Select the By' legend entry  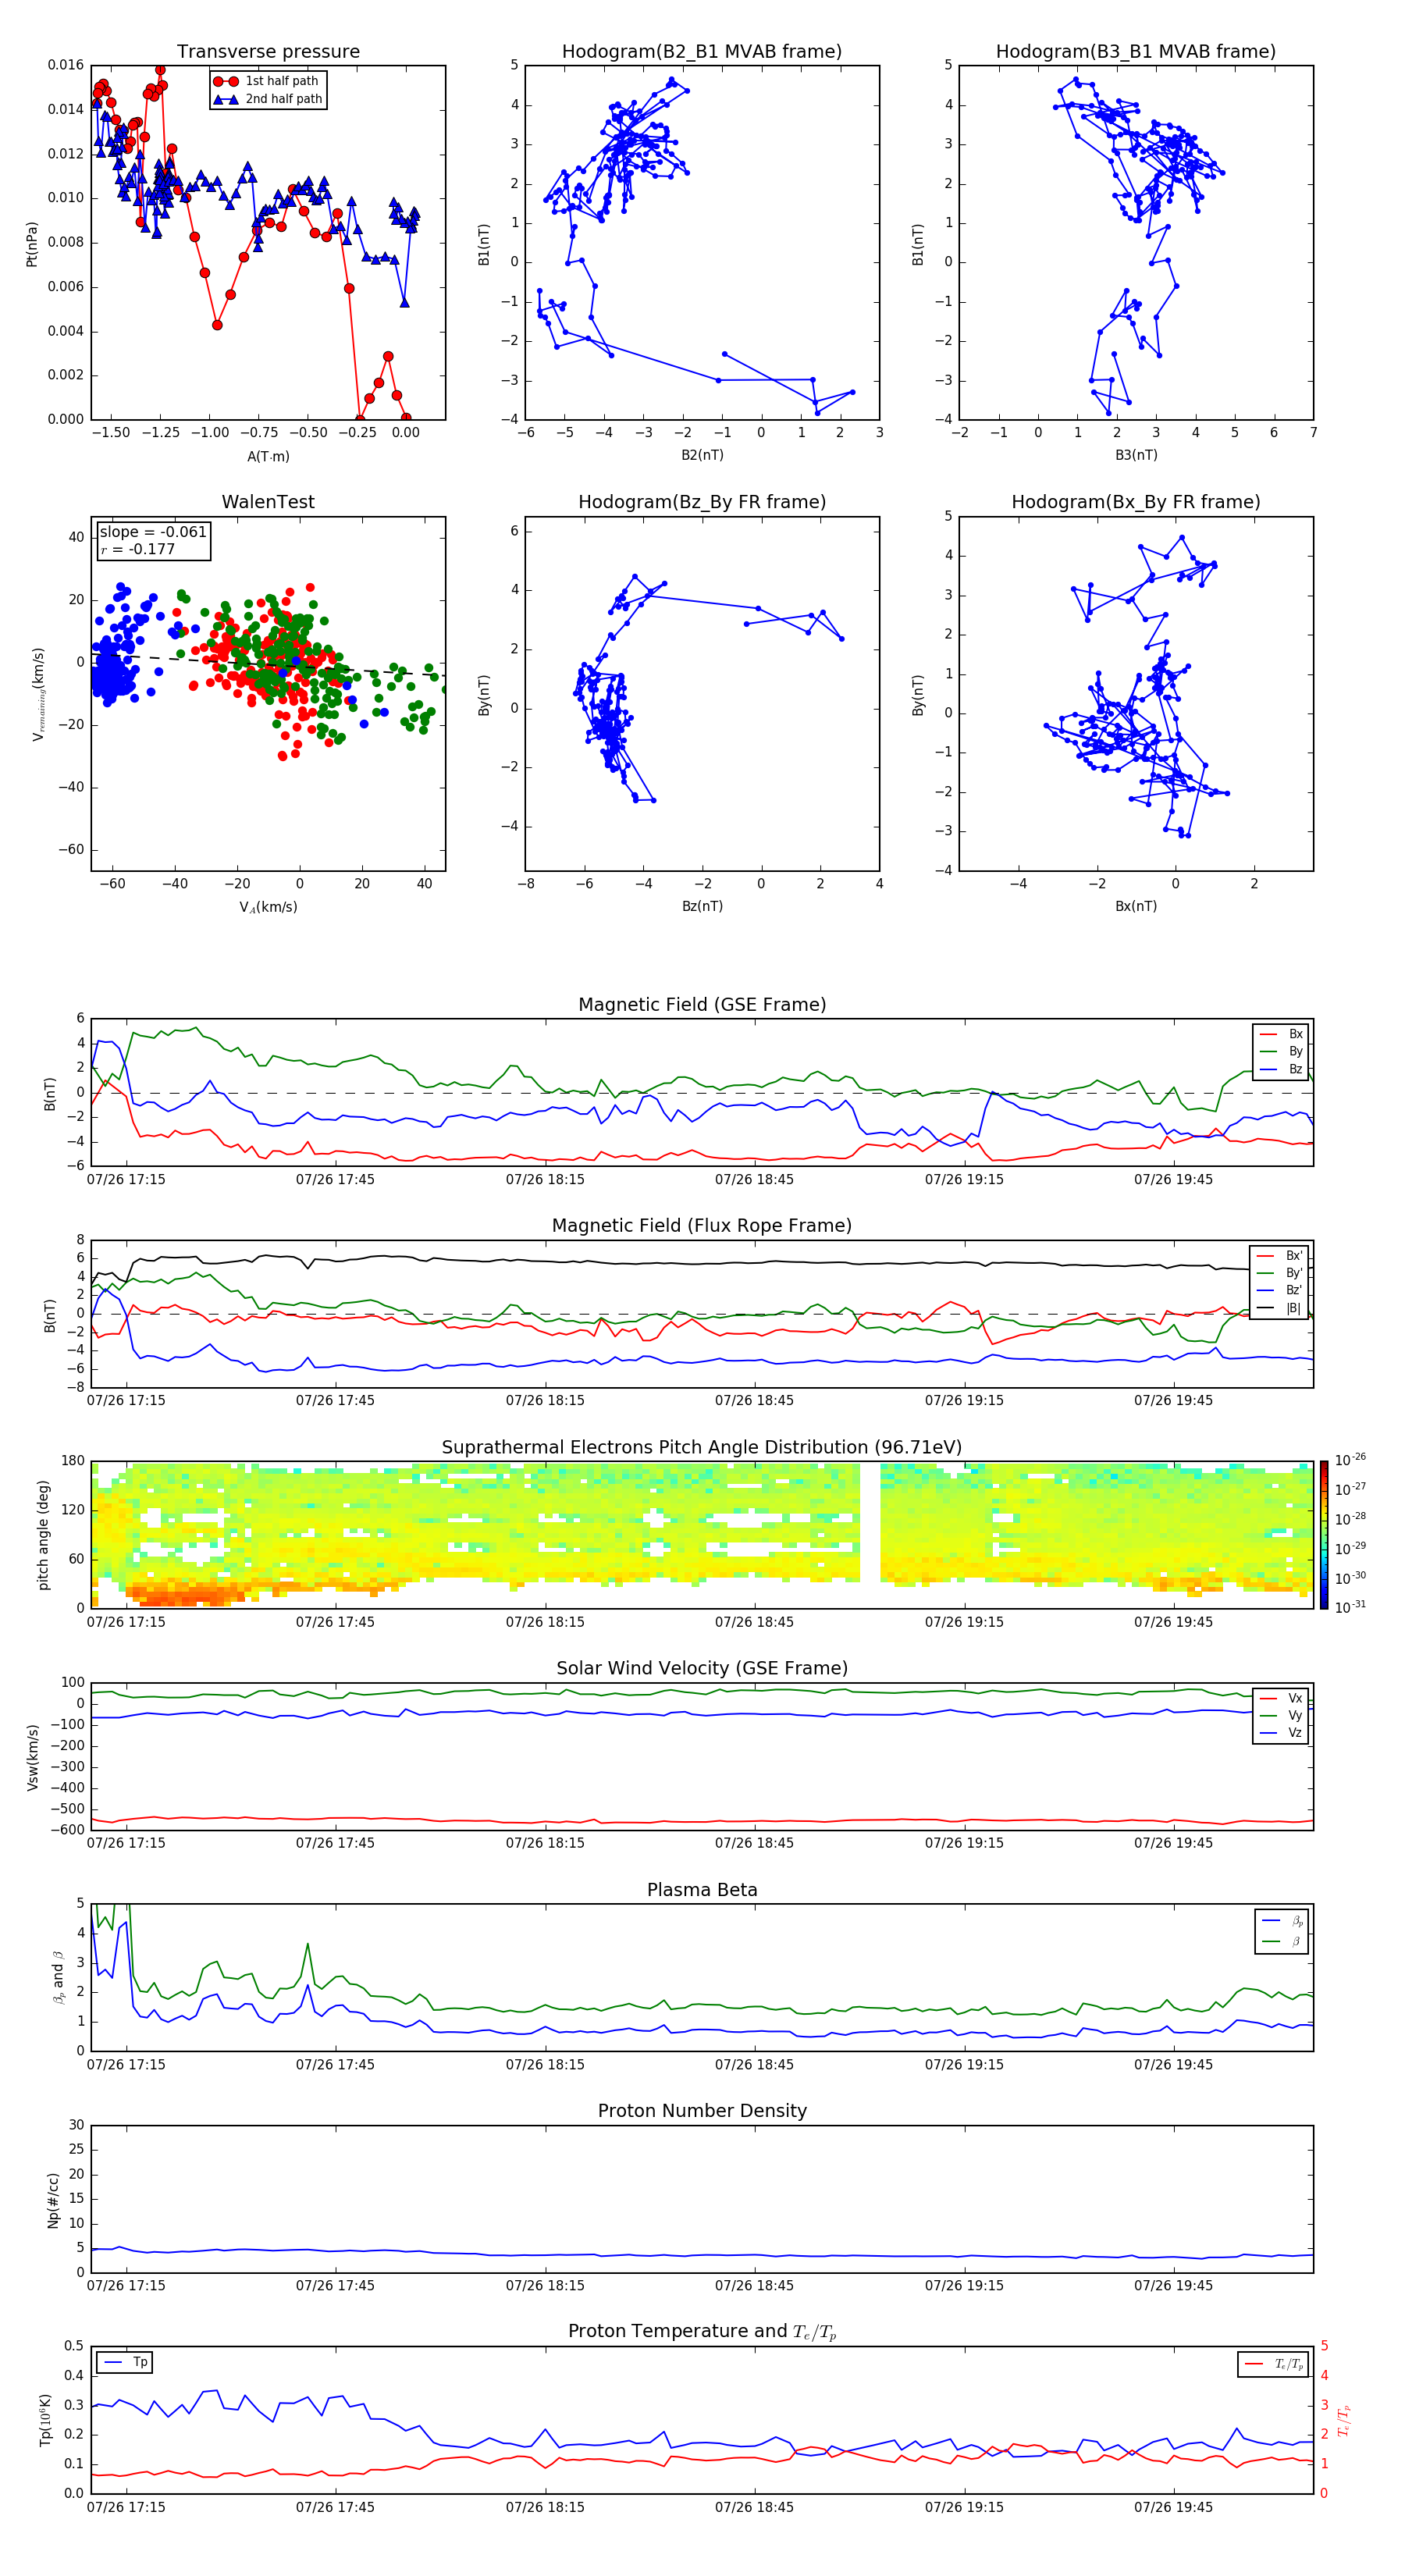tap(1279, 1273)
